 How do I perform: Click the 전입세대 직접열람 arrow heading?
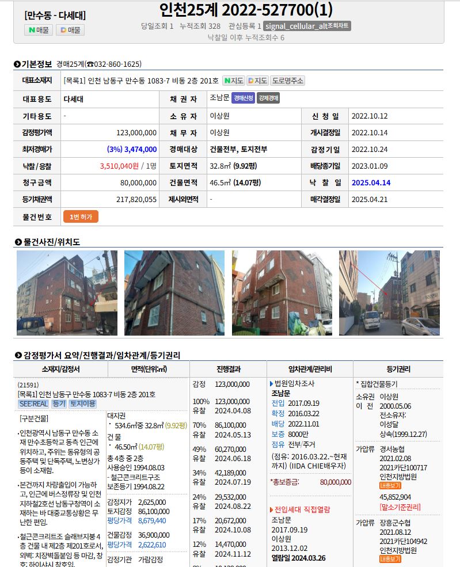pyautogui.click(x=300, y=510)
